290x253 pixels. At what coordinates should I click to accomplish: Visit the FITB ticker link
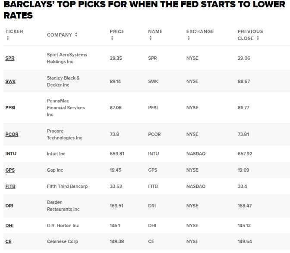(x=10, y=186)
